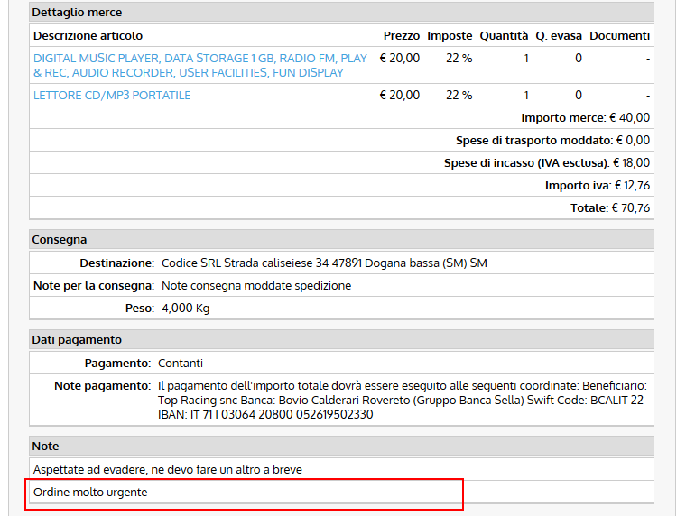Screen dimensions: 686x516
Task: Click the Contanti payment value
Action: (181, 364)
